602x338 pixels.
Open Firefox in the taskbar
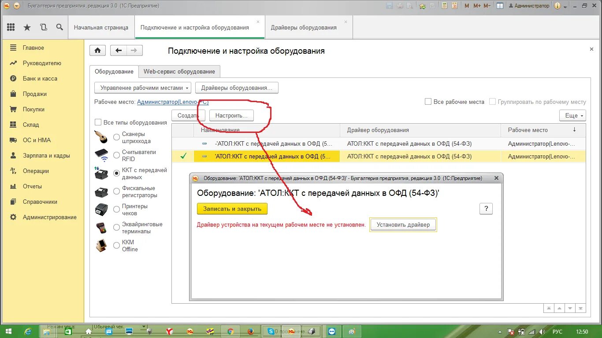coord(250,331)
